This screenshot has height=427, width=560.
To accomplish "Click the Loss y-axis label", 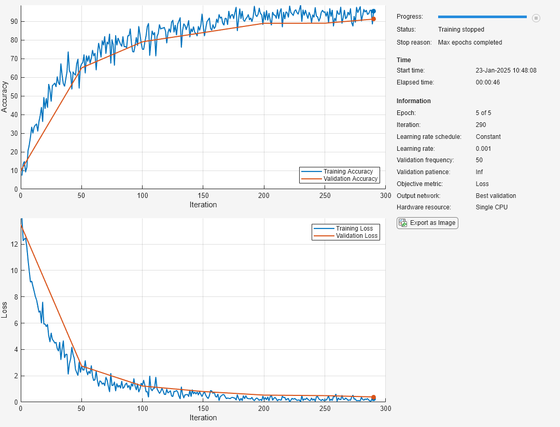I will (x=4, y=310).
